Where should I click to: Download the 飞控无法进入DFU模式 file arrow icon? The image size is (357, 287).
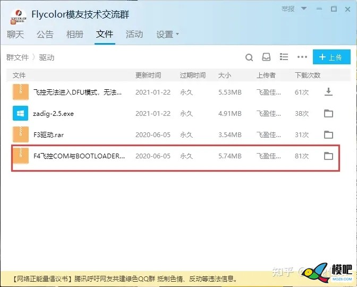[328, 92]
